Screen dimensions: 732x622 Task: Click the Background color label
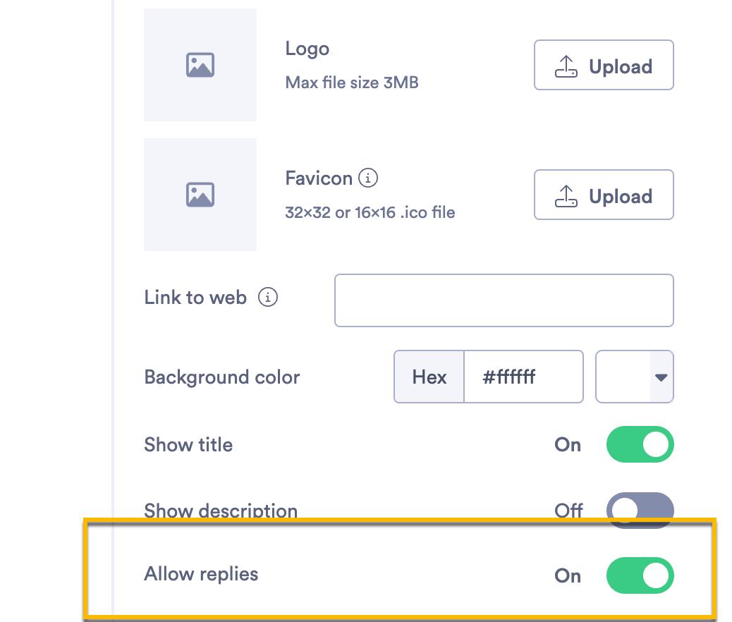click(x=222, y=377)
